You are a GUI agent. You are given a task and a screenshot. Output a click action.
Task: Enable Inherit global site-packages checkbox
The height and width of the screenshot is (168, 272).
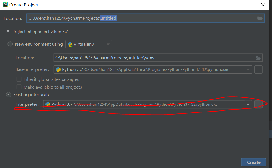tap(19, 79)
